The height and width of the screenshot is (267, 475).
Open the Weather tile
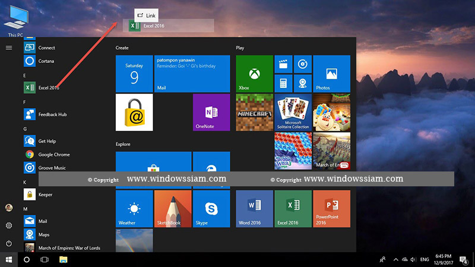(x=134, y=209)
